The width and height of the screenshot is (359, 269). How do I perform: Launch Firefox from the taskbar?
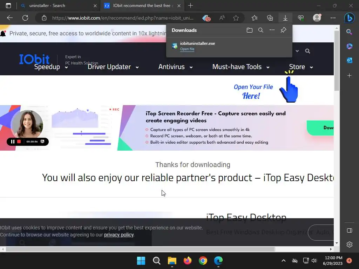(x=188, y=261)
